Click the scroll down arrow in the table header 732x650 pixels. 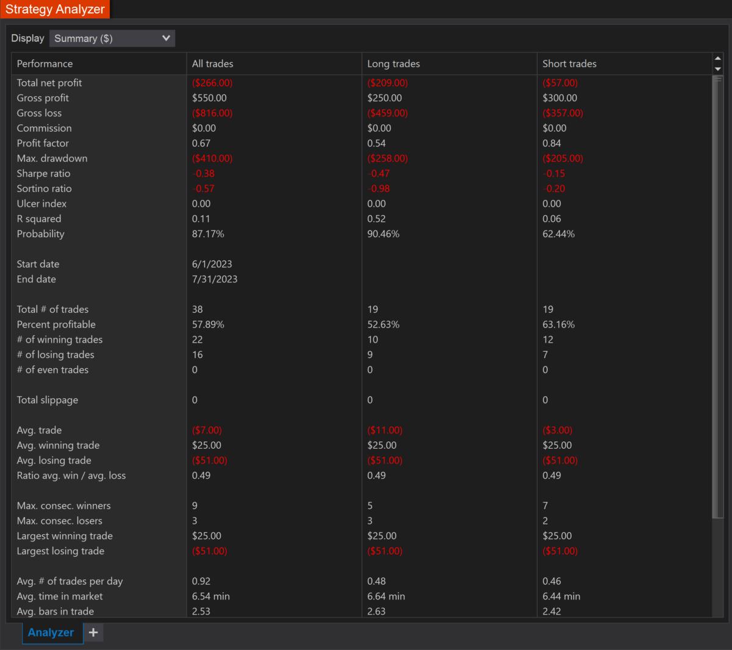point(718,69)
